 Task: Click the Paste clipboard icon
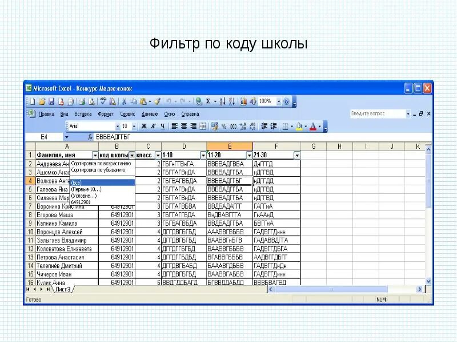[143, 101]
